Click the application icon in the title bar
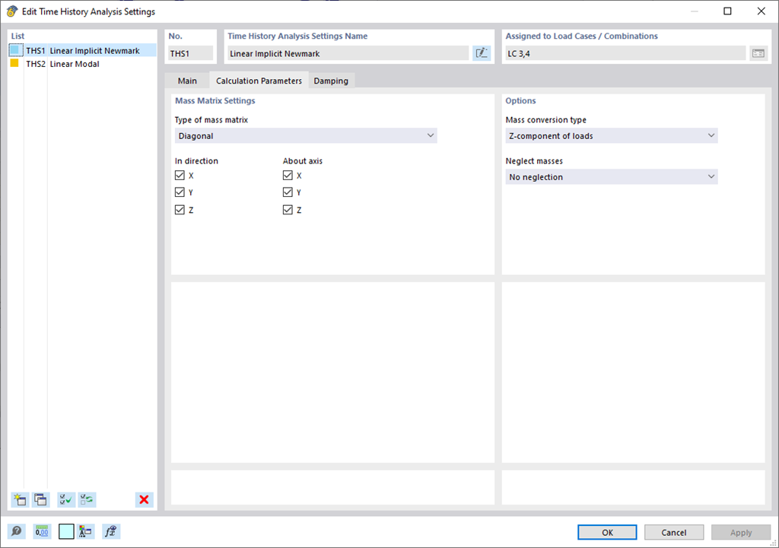Screen dimensions: 779x548 [x=12, y=11]
